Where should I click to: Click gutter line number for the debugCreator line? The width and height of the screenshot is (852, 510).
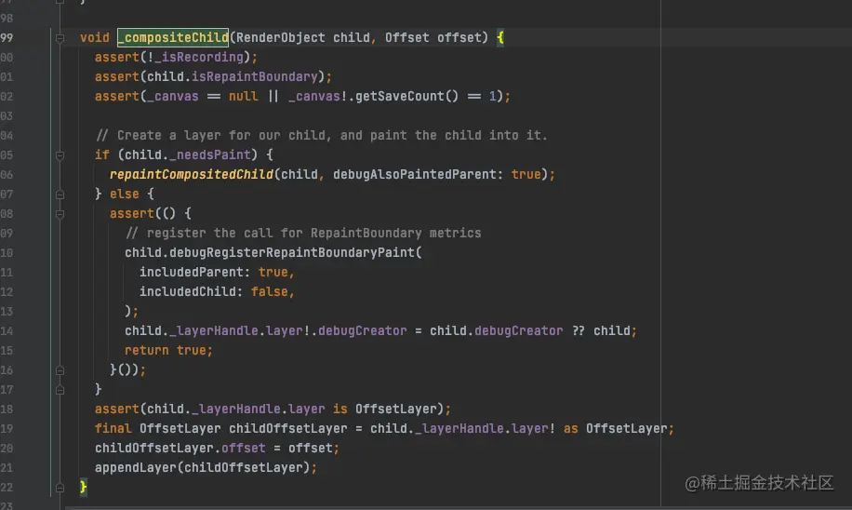[x=7, y=331]
